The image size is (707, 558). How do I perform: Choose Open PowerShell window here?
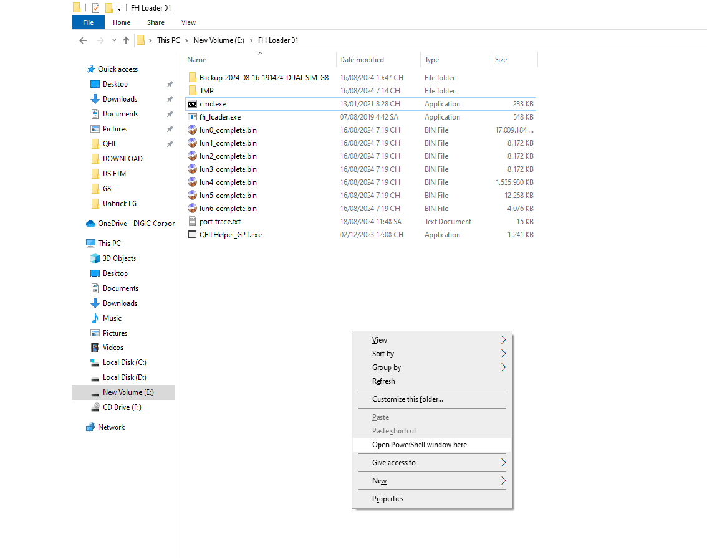419,445
